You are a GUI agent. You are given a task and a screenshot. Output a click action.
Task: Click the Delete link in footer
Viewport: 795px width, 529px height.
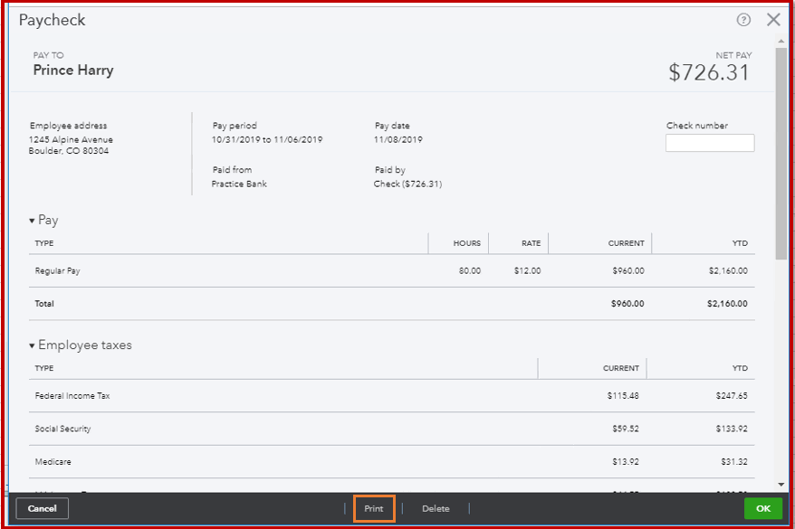click(x=436, y=509)
